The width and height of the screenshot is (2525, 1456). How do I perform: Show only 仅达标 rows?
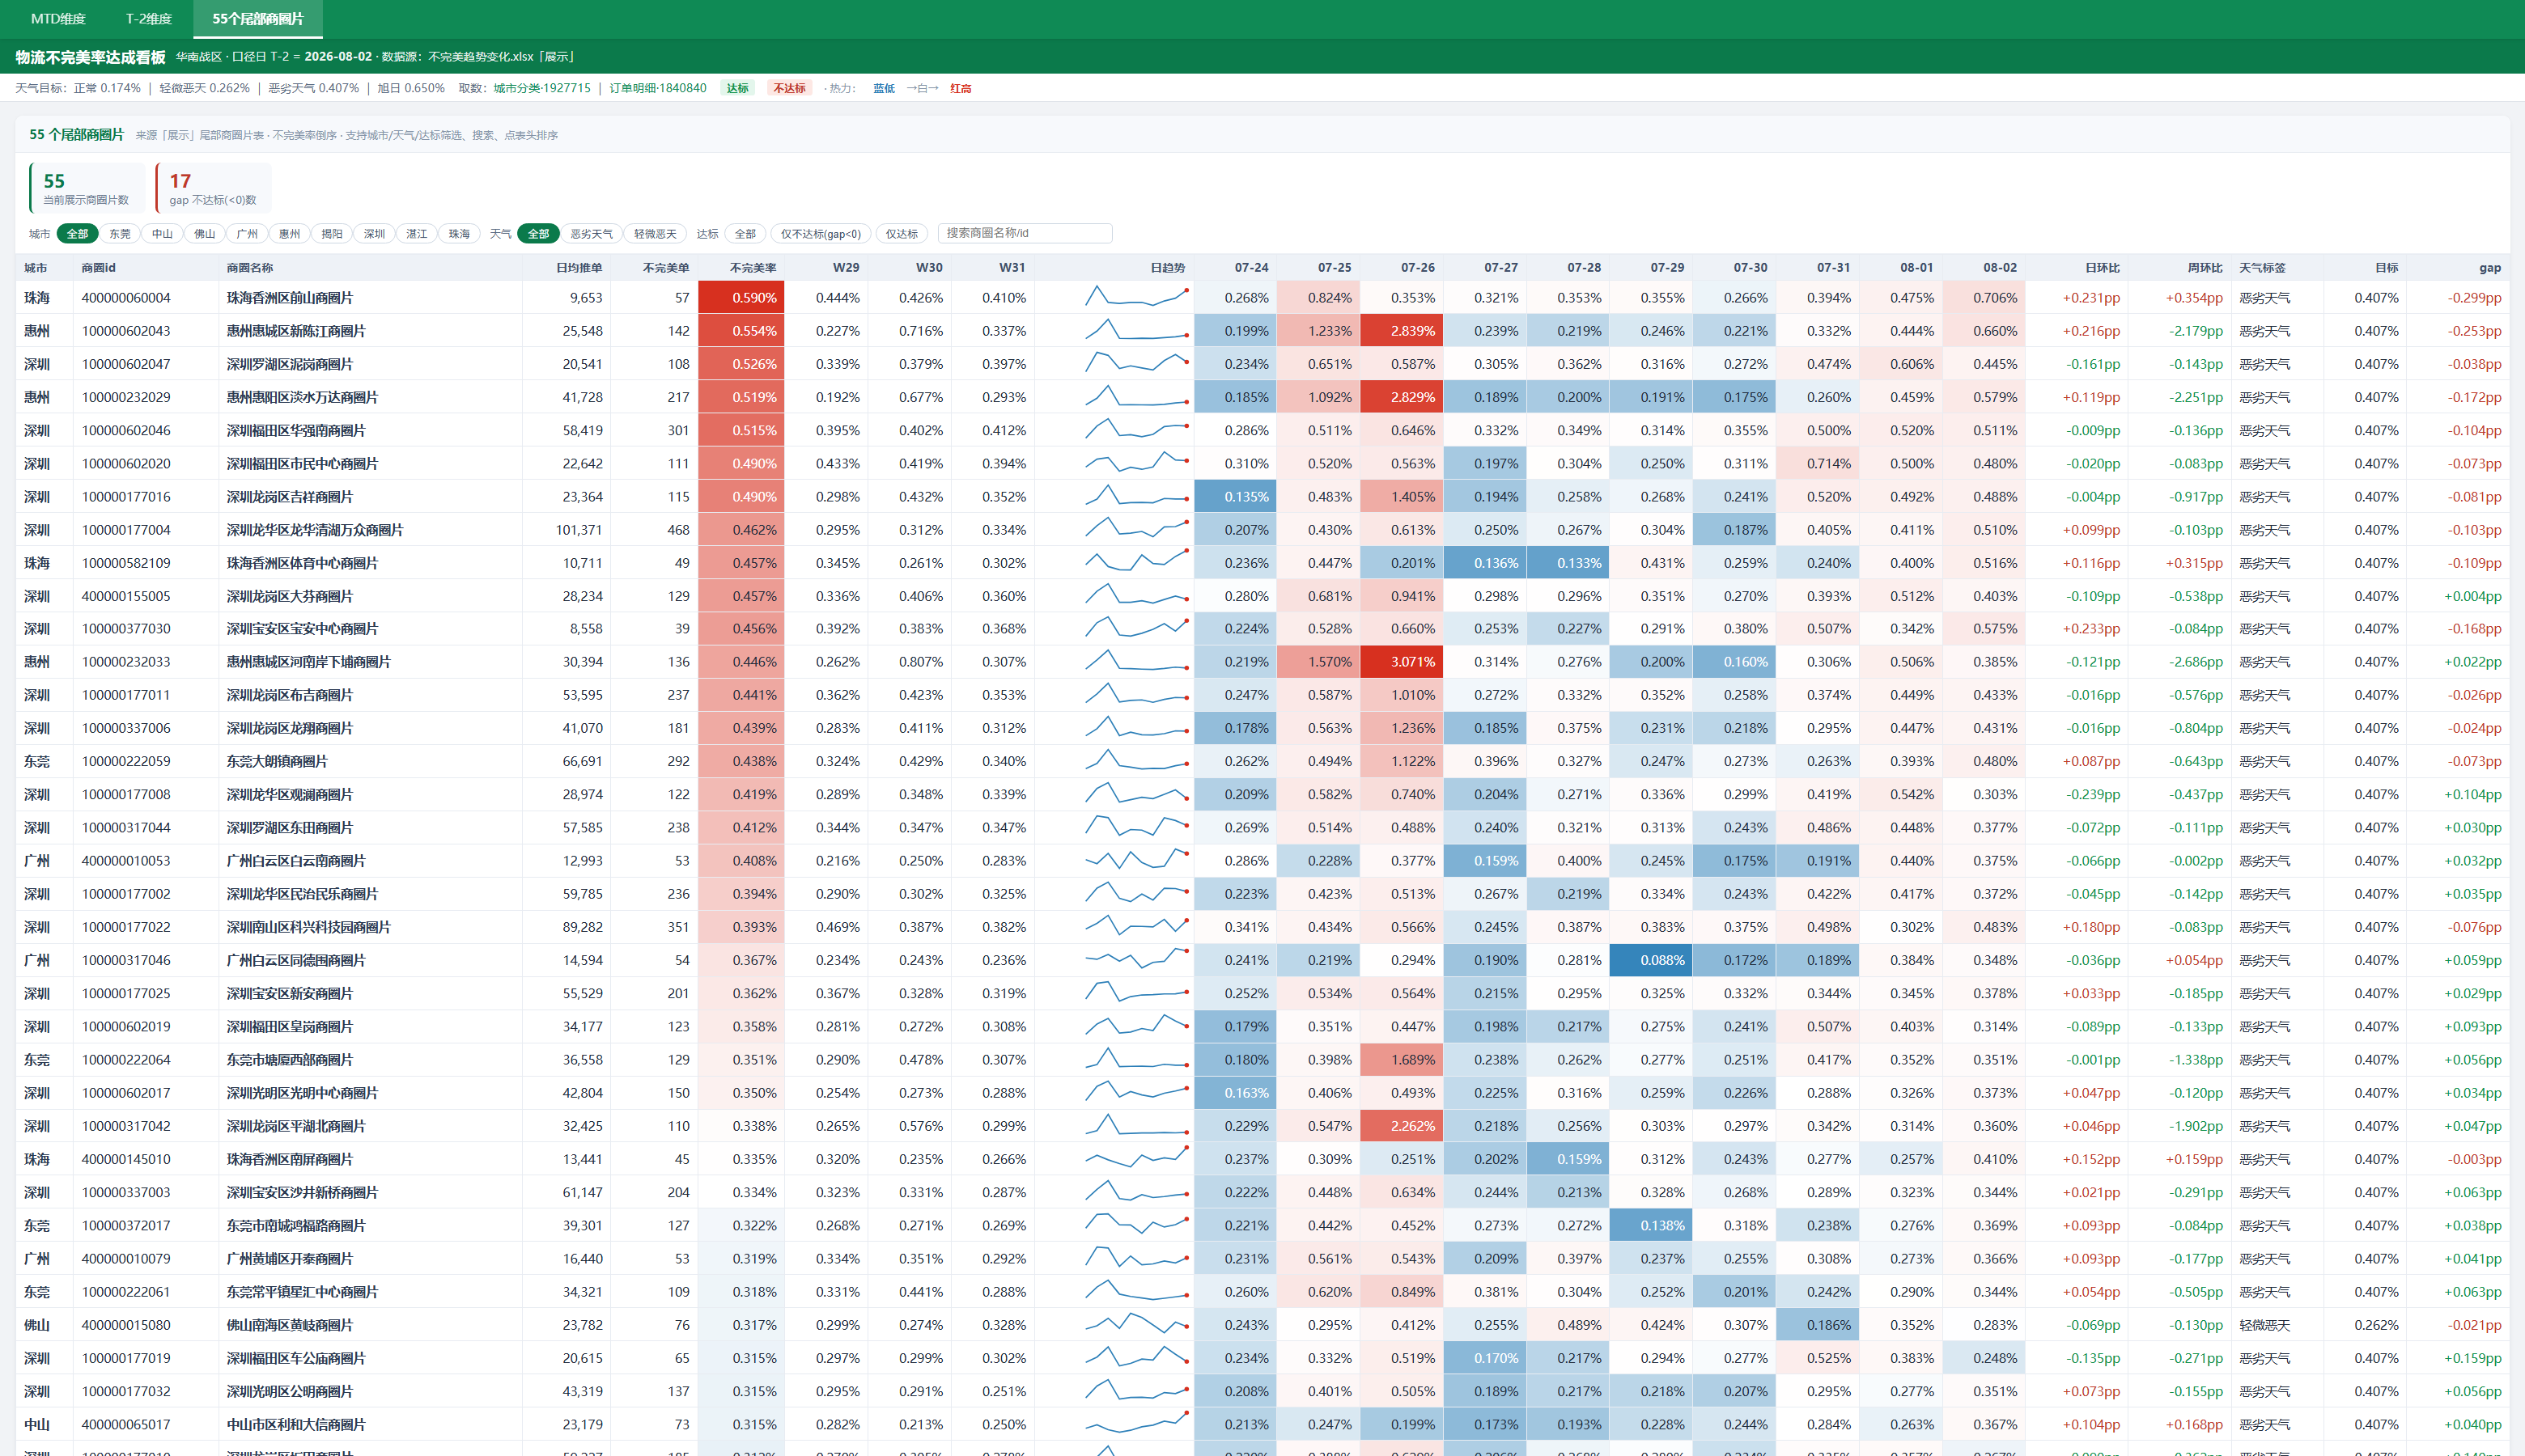coord(902,234)
